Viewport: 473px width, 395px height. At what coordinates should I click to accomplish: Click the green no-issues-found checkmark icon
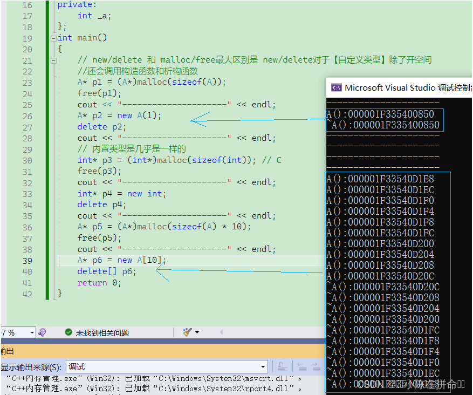tap(68, 332)
